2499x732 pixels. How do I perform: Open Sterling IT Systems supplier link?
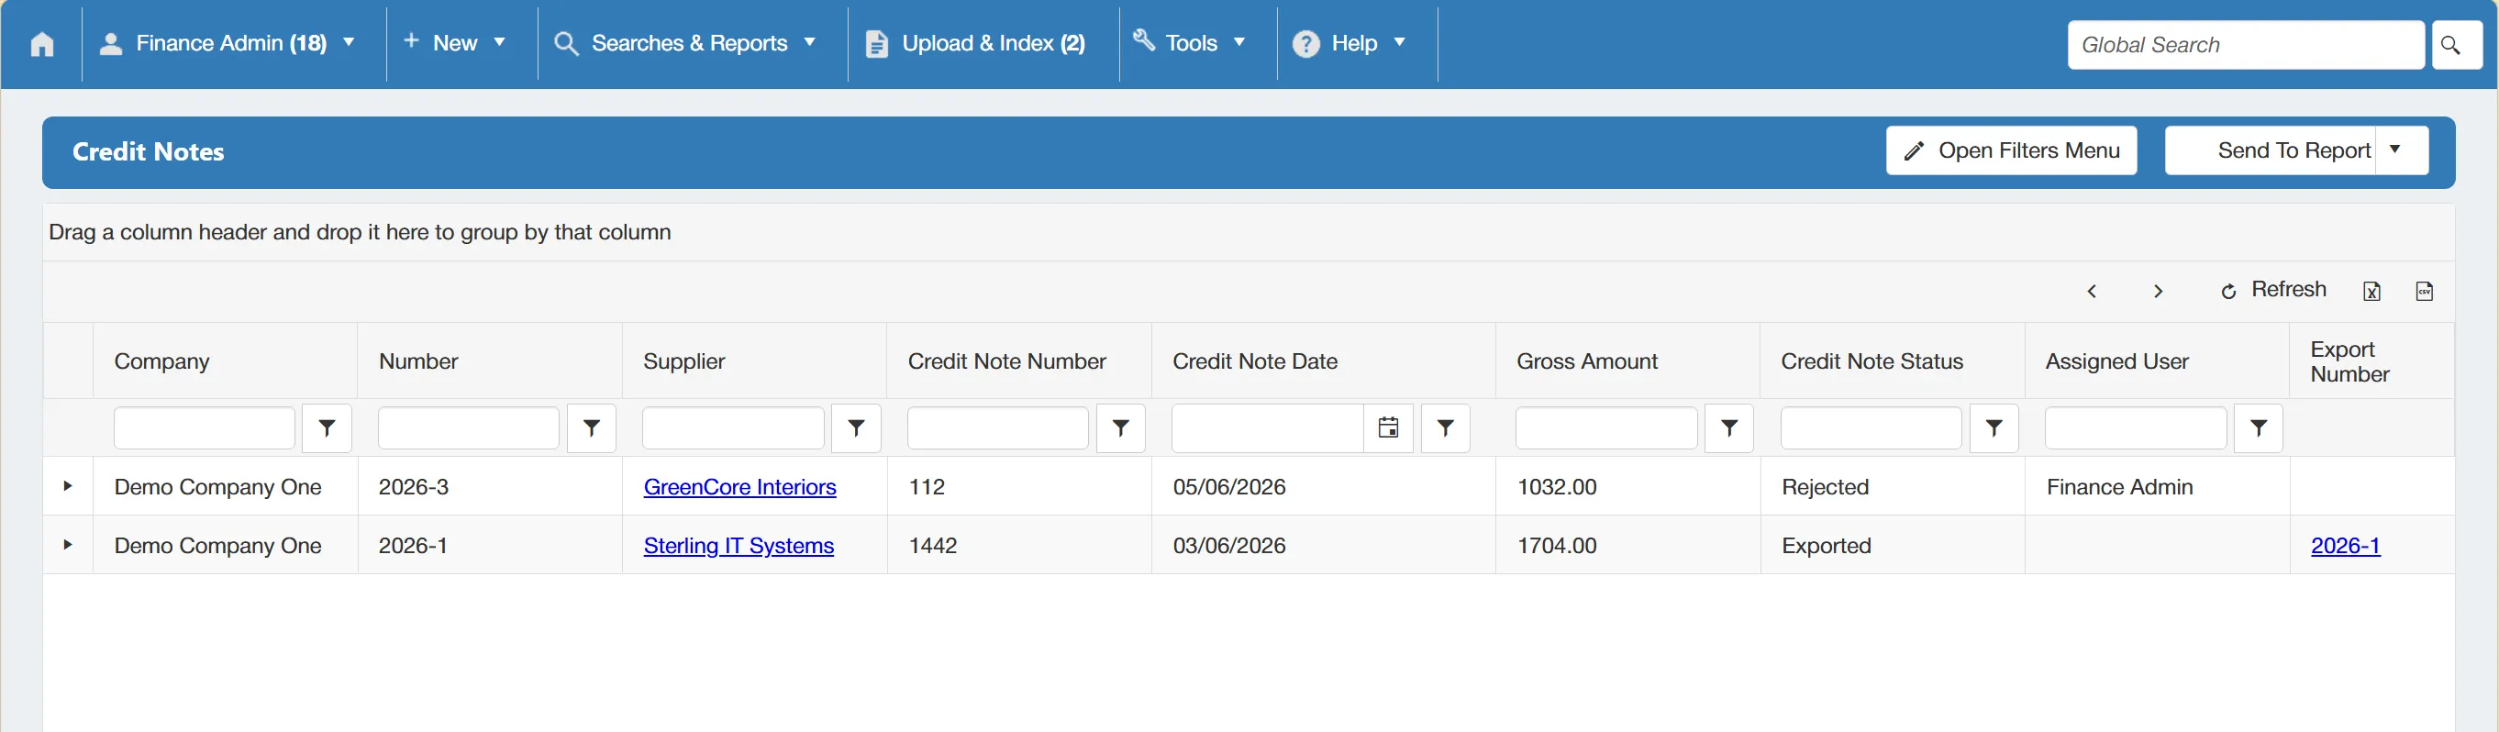coord(739,546)
